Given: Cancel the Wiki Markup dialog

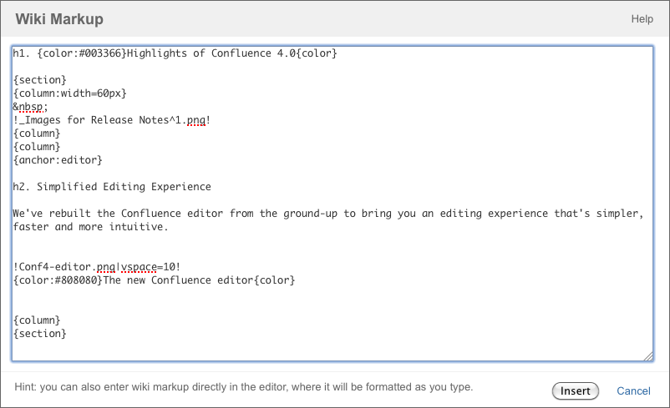Looking at the screenshot, I should (x=633, y=391).
